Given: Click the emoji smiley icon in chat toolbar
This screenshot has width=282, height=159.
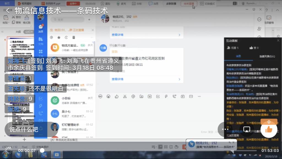Looking at the screenshot, I should pos(109,96).
